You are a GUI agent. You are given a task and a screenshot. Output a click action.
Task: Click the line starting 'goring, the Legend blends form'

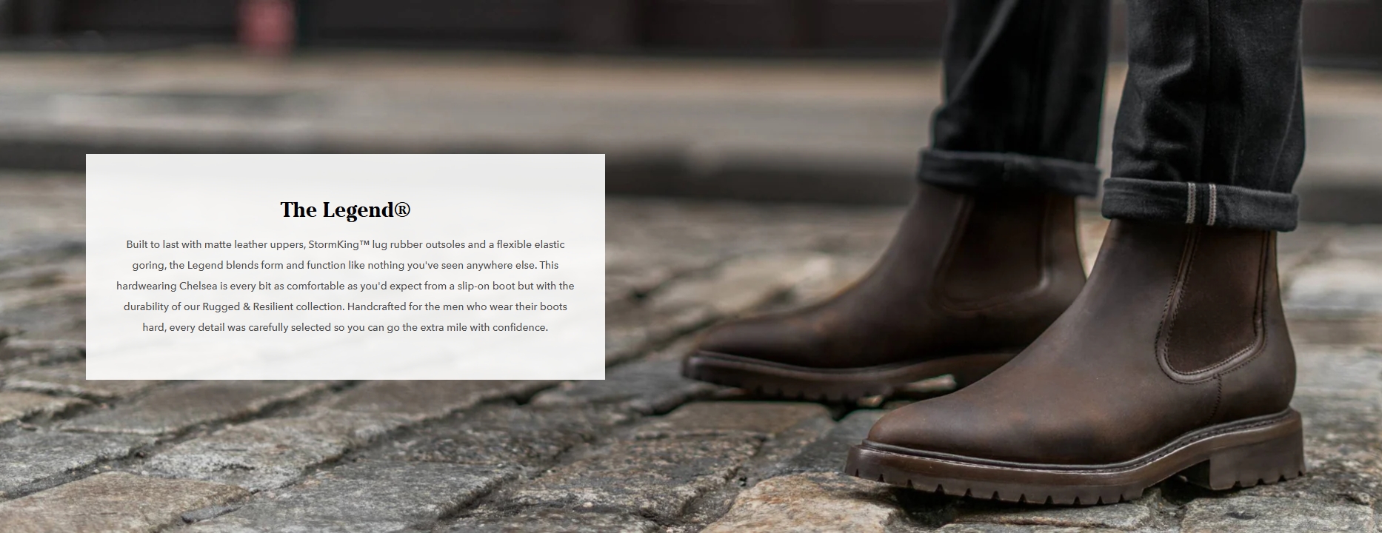(345, 265)
